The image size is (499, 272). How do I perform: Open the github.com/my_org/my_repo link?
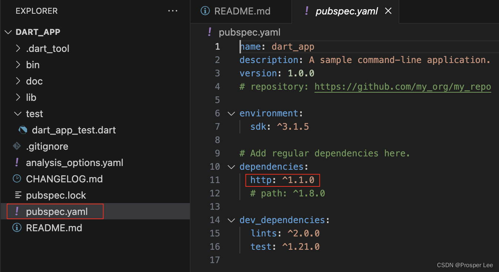(x=403, y=87)
